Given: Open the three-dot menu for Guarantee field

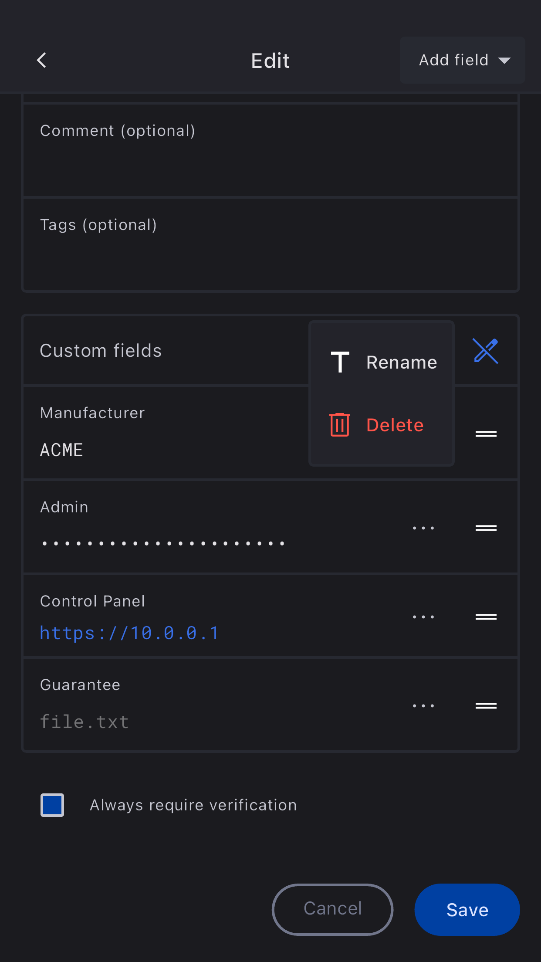Looking at the screenshot, I should pos(423,706).
